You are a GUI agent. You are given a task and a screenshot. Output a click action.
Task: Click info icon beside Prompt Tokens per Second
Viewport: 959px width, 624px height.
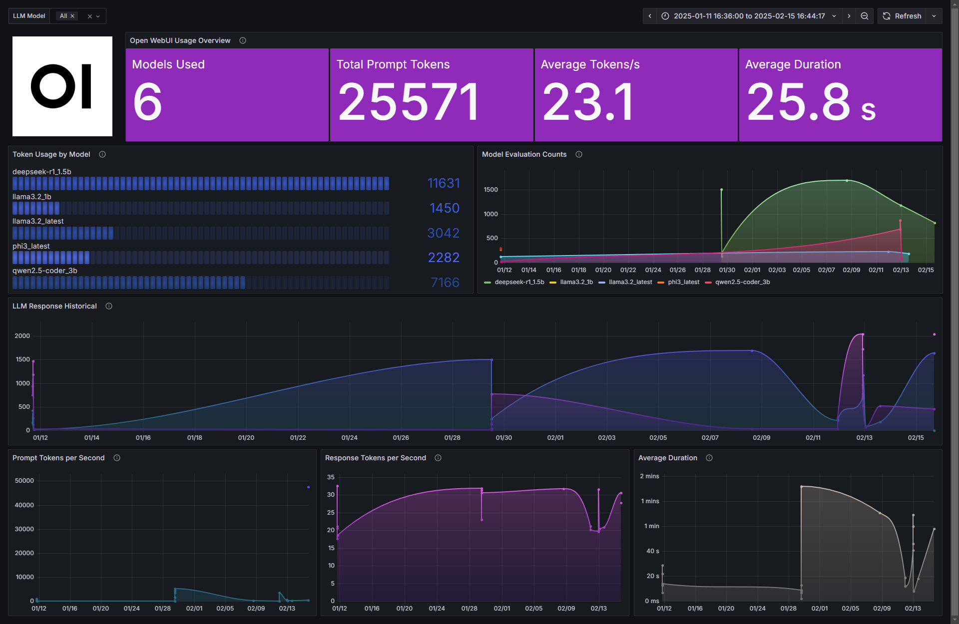(117, 458)
